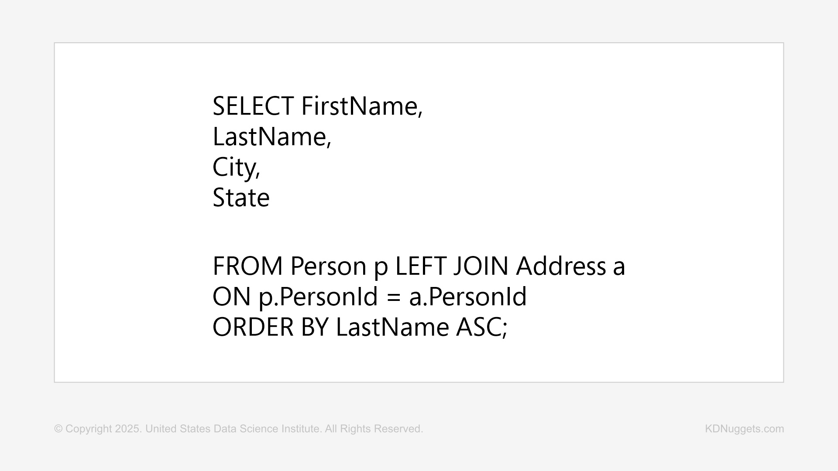Click the State column line

tap(241, 198)
